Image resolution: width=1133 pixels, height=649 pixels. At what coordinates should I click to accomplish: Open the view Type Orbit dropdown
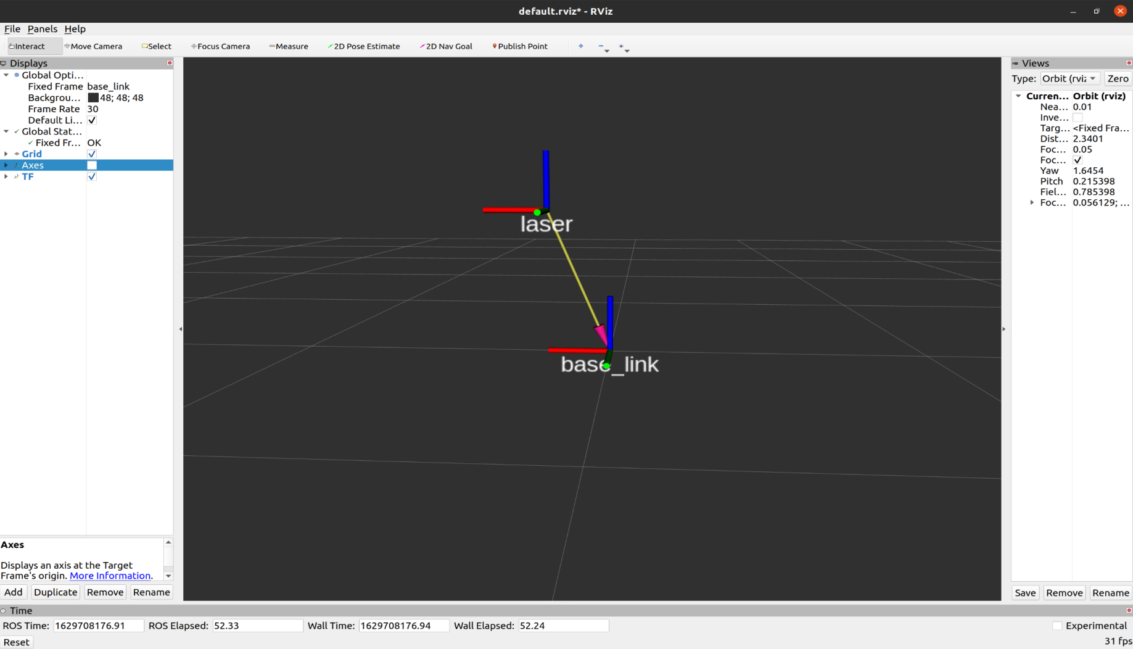pyautogui.click(x=1069, y=78)
